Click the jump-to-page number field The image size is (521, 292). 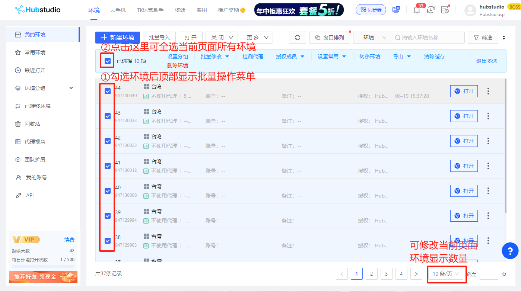tap(489, 274)
